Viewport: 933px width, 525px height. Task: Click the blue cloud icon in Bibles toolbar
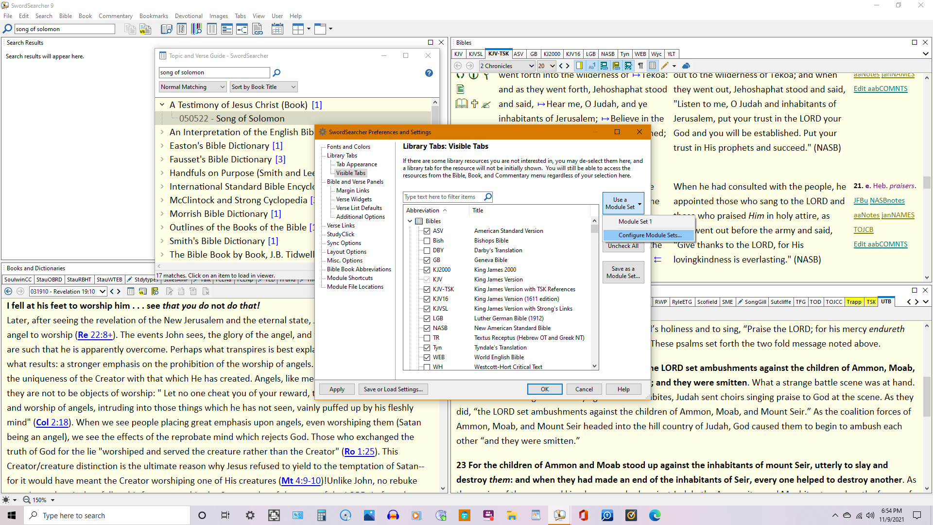[x=686, y=66]
